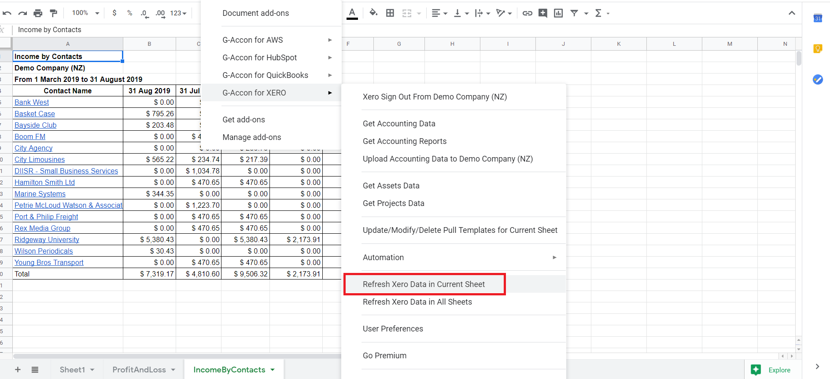Open the text color picker
Image resolution: width=830 pixels, height=379 pixels.
tap(352, 13)
